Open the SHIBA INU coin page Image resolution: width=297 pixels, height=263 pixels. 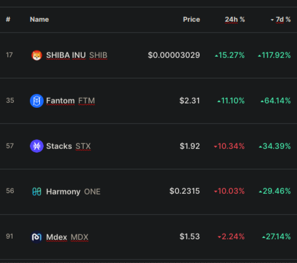click(x=66, y=55)
